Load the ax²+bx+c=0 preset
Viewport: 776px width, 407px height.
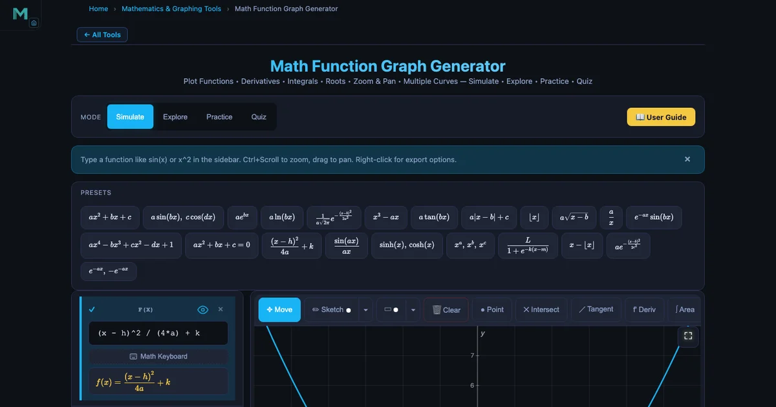(x=221, y=245)
